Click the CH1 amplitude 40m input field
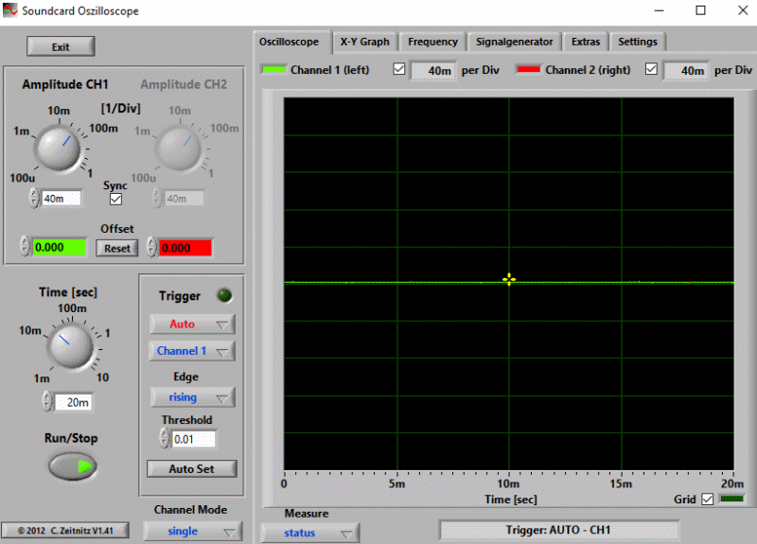The height and width of the screenshot is (544, 757). click(62, 199)
